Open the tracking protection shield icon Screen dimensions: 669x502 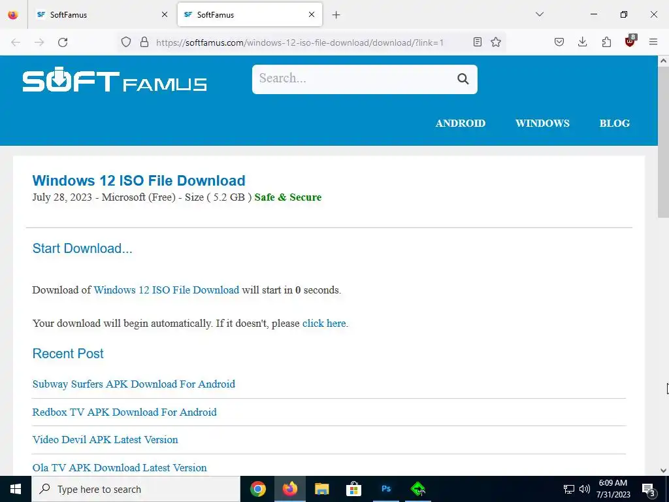[x=126, y=42]
